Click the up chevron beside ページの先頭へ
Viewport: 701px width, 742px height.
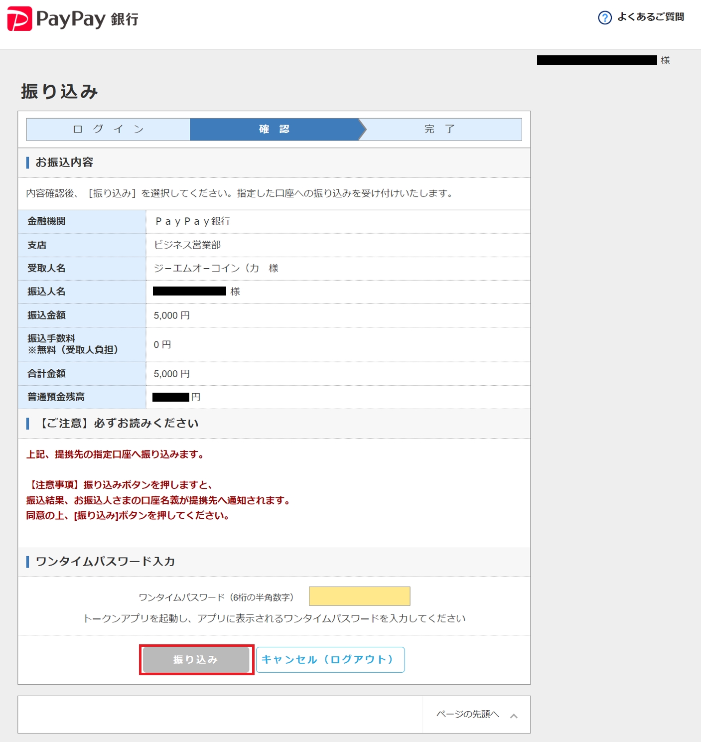(x=514, y=716)
